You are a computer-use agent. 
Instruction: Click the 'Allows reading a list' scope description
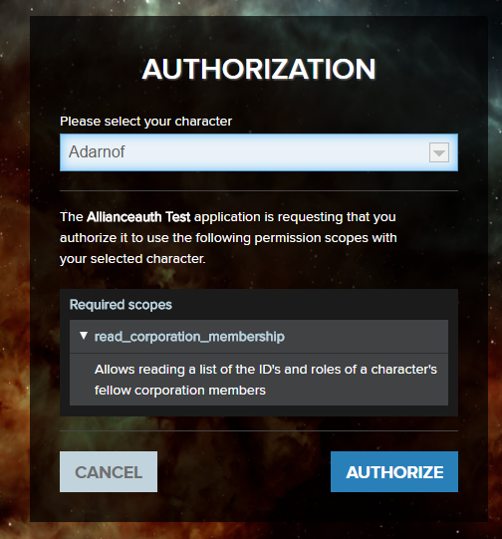(266, 380)
